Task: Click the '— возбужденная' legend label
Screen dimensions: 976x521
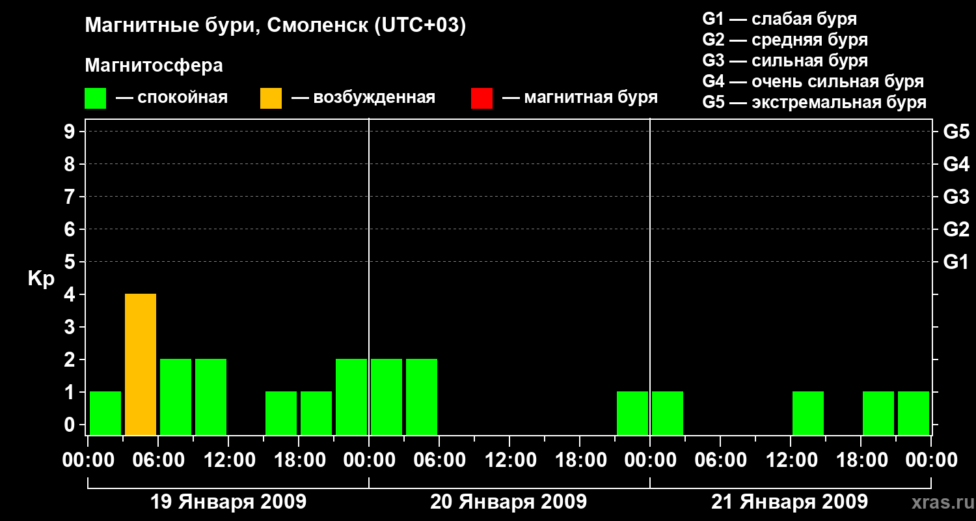Action: [x=363, y=98]
